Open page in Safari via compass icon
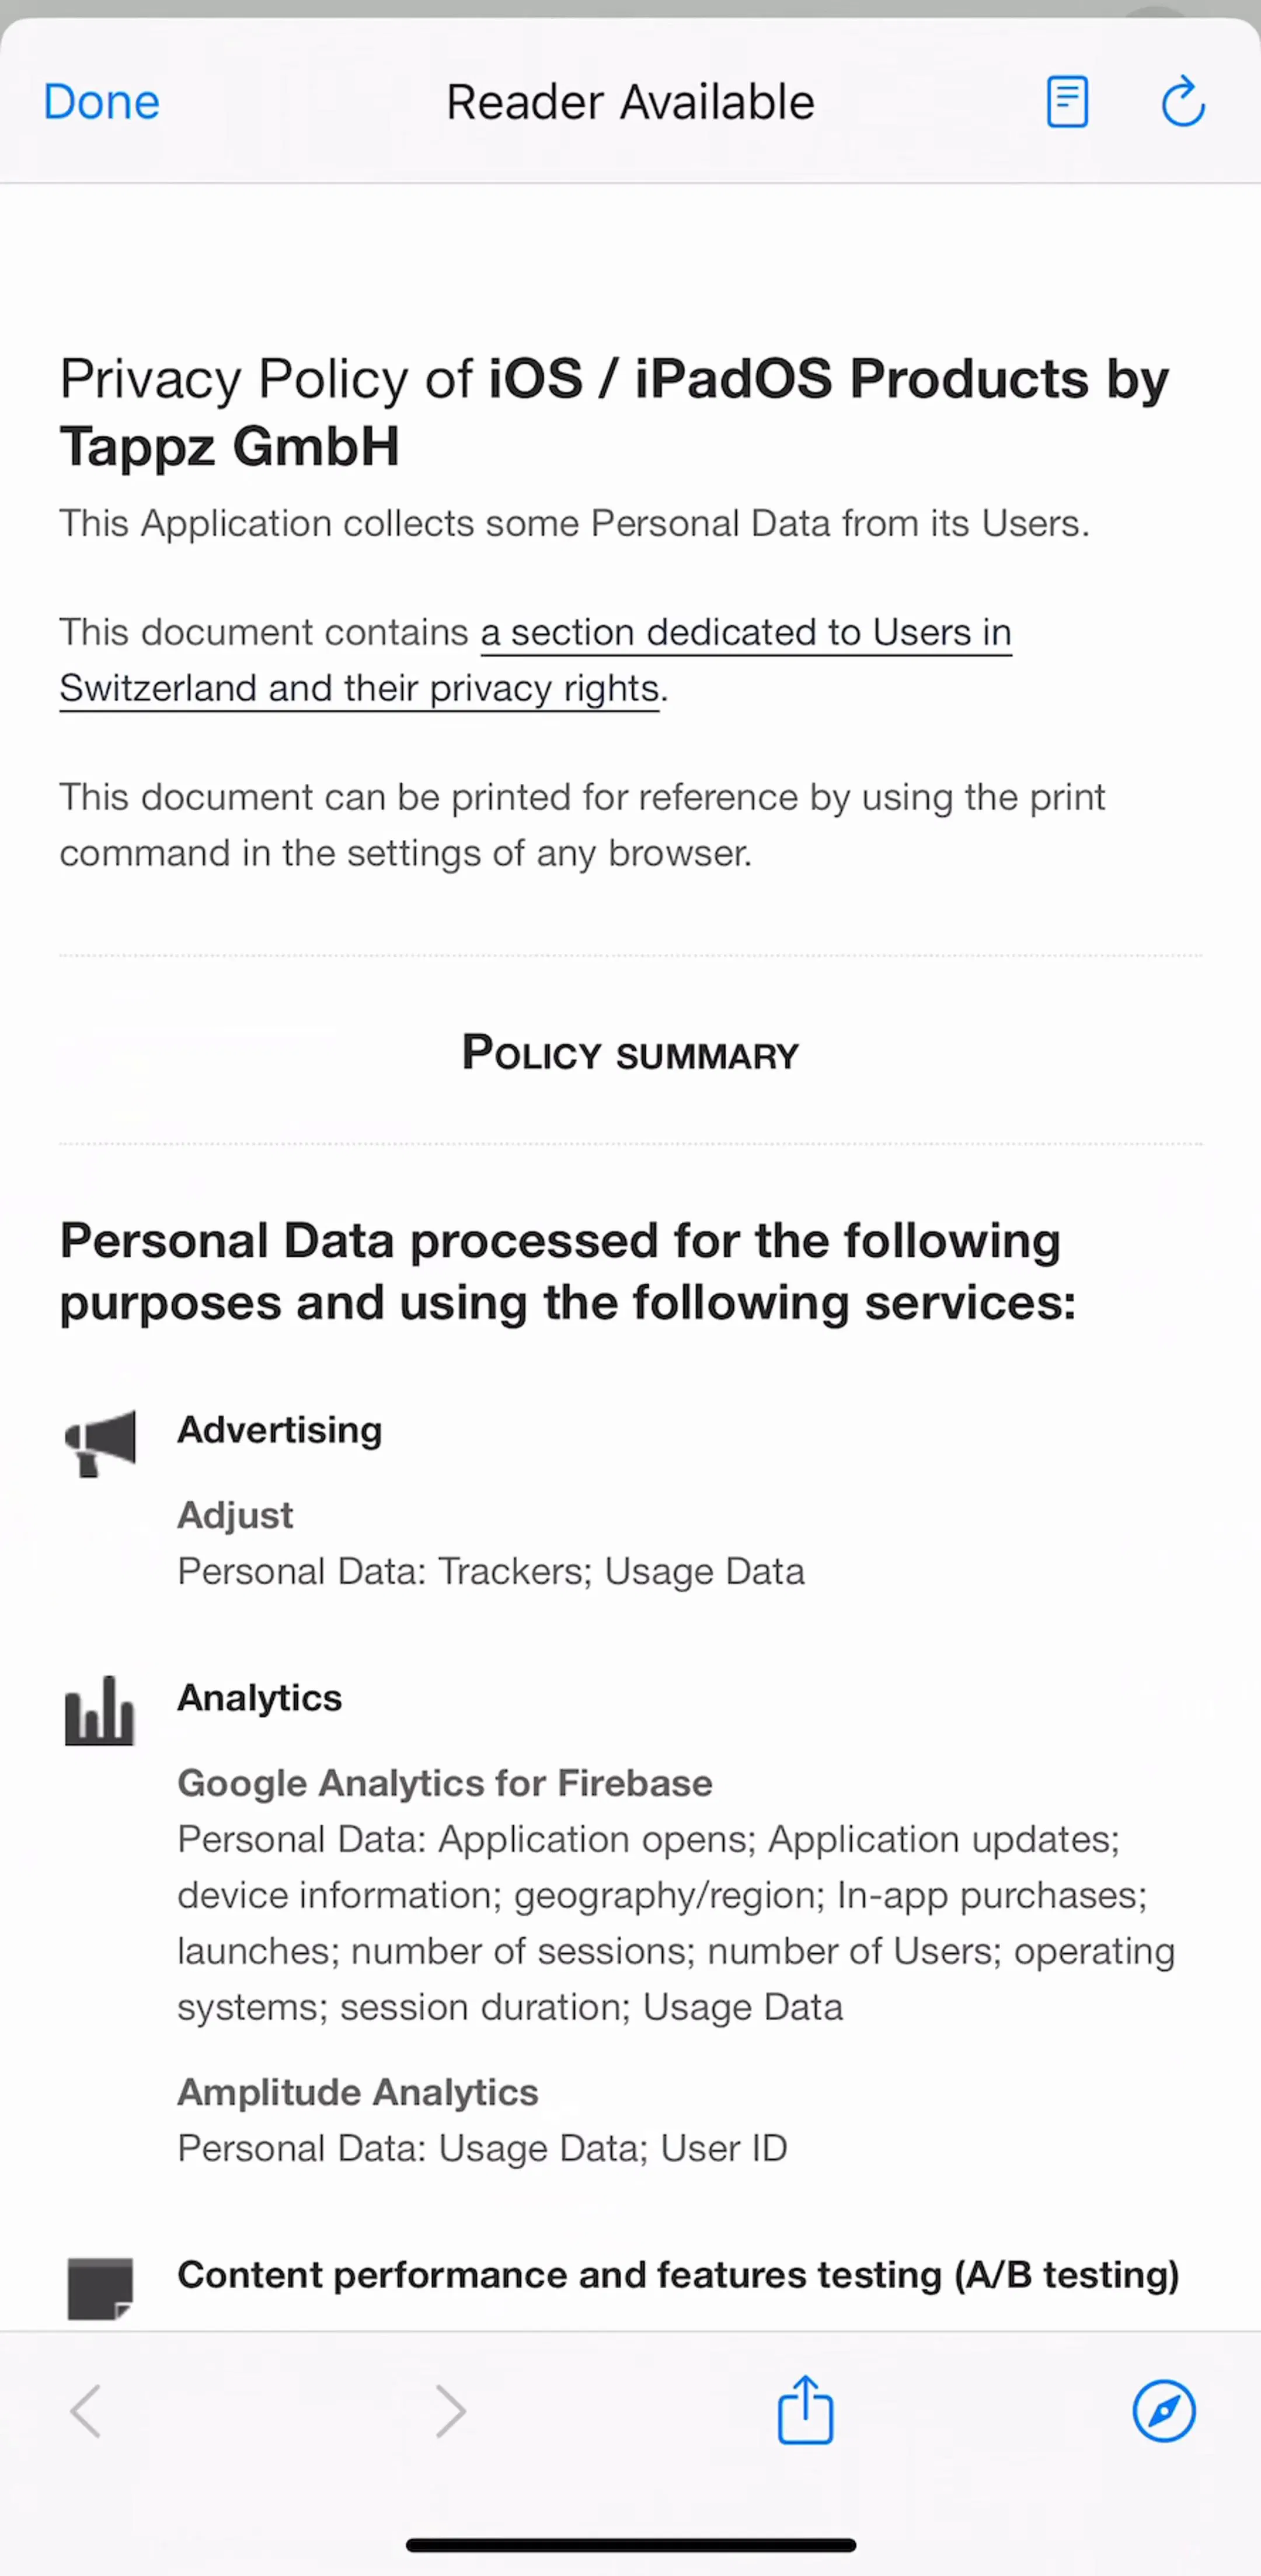Screen dimensions: 1261x2576 pos(1164,2411)
